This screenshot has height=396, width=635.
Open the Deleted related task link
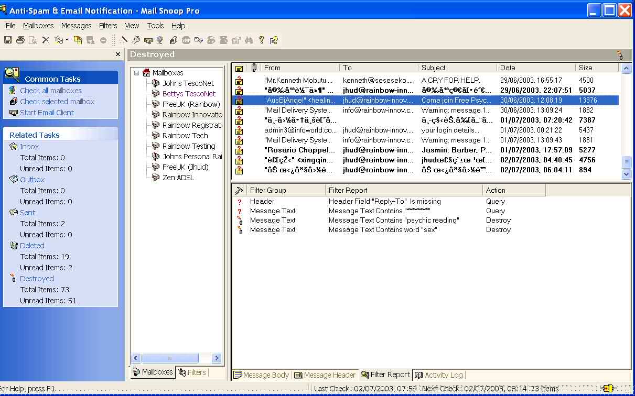pos(32,246)
